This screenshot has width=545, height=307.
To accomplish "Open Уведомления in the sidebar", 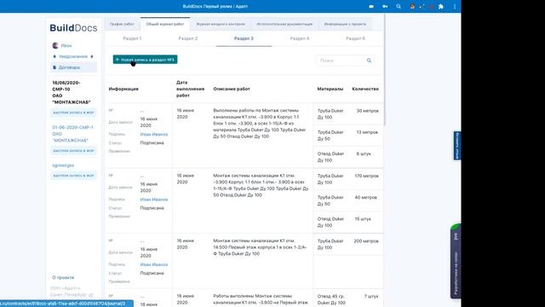I will 72,56.
